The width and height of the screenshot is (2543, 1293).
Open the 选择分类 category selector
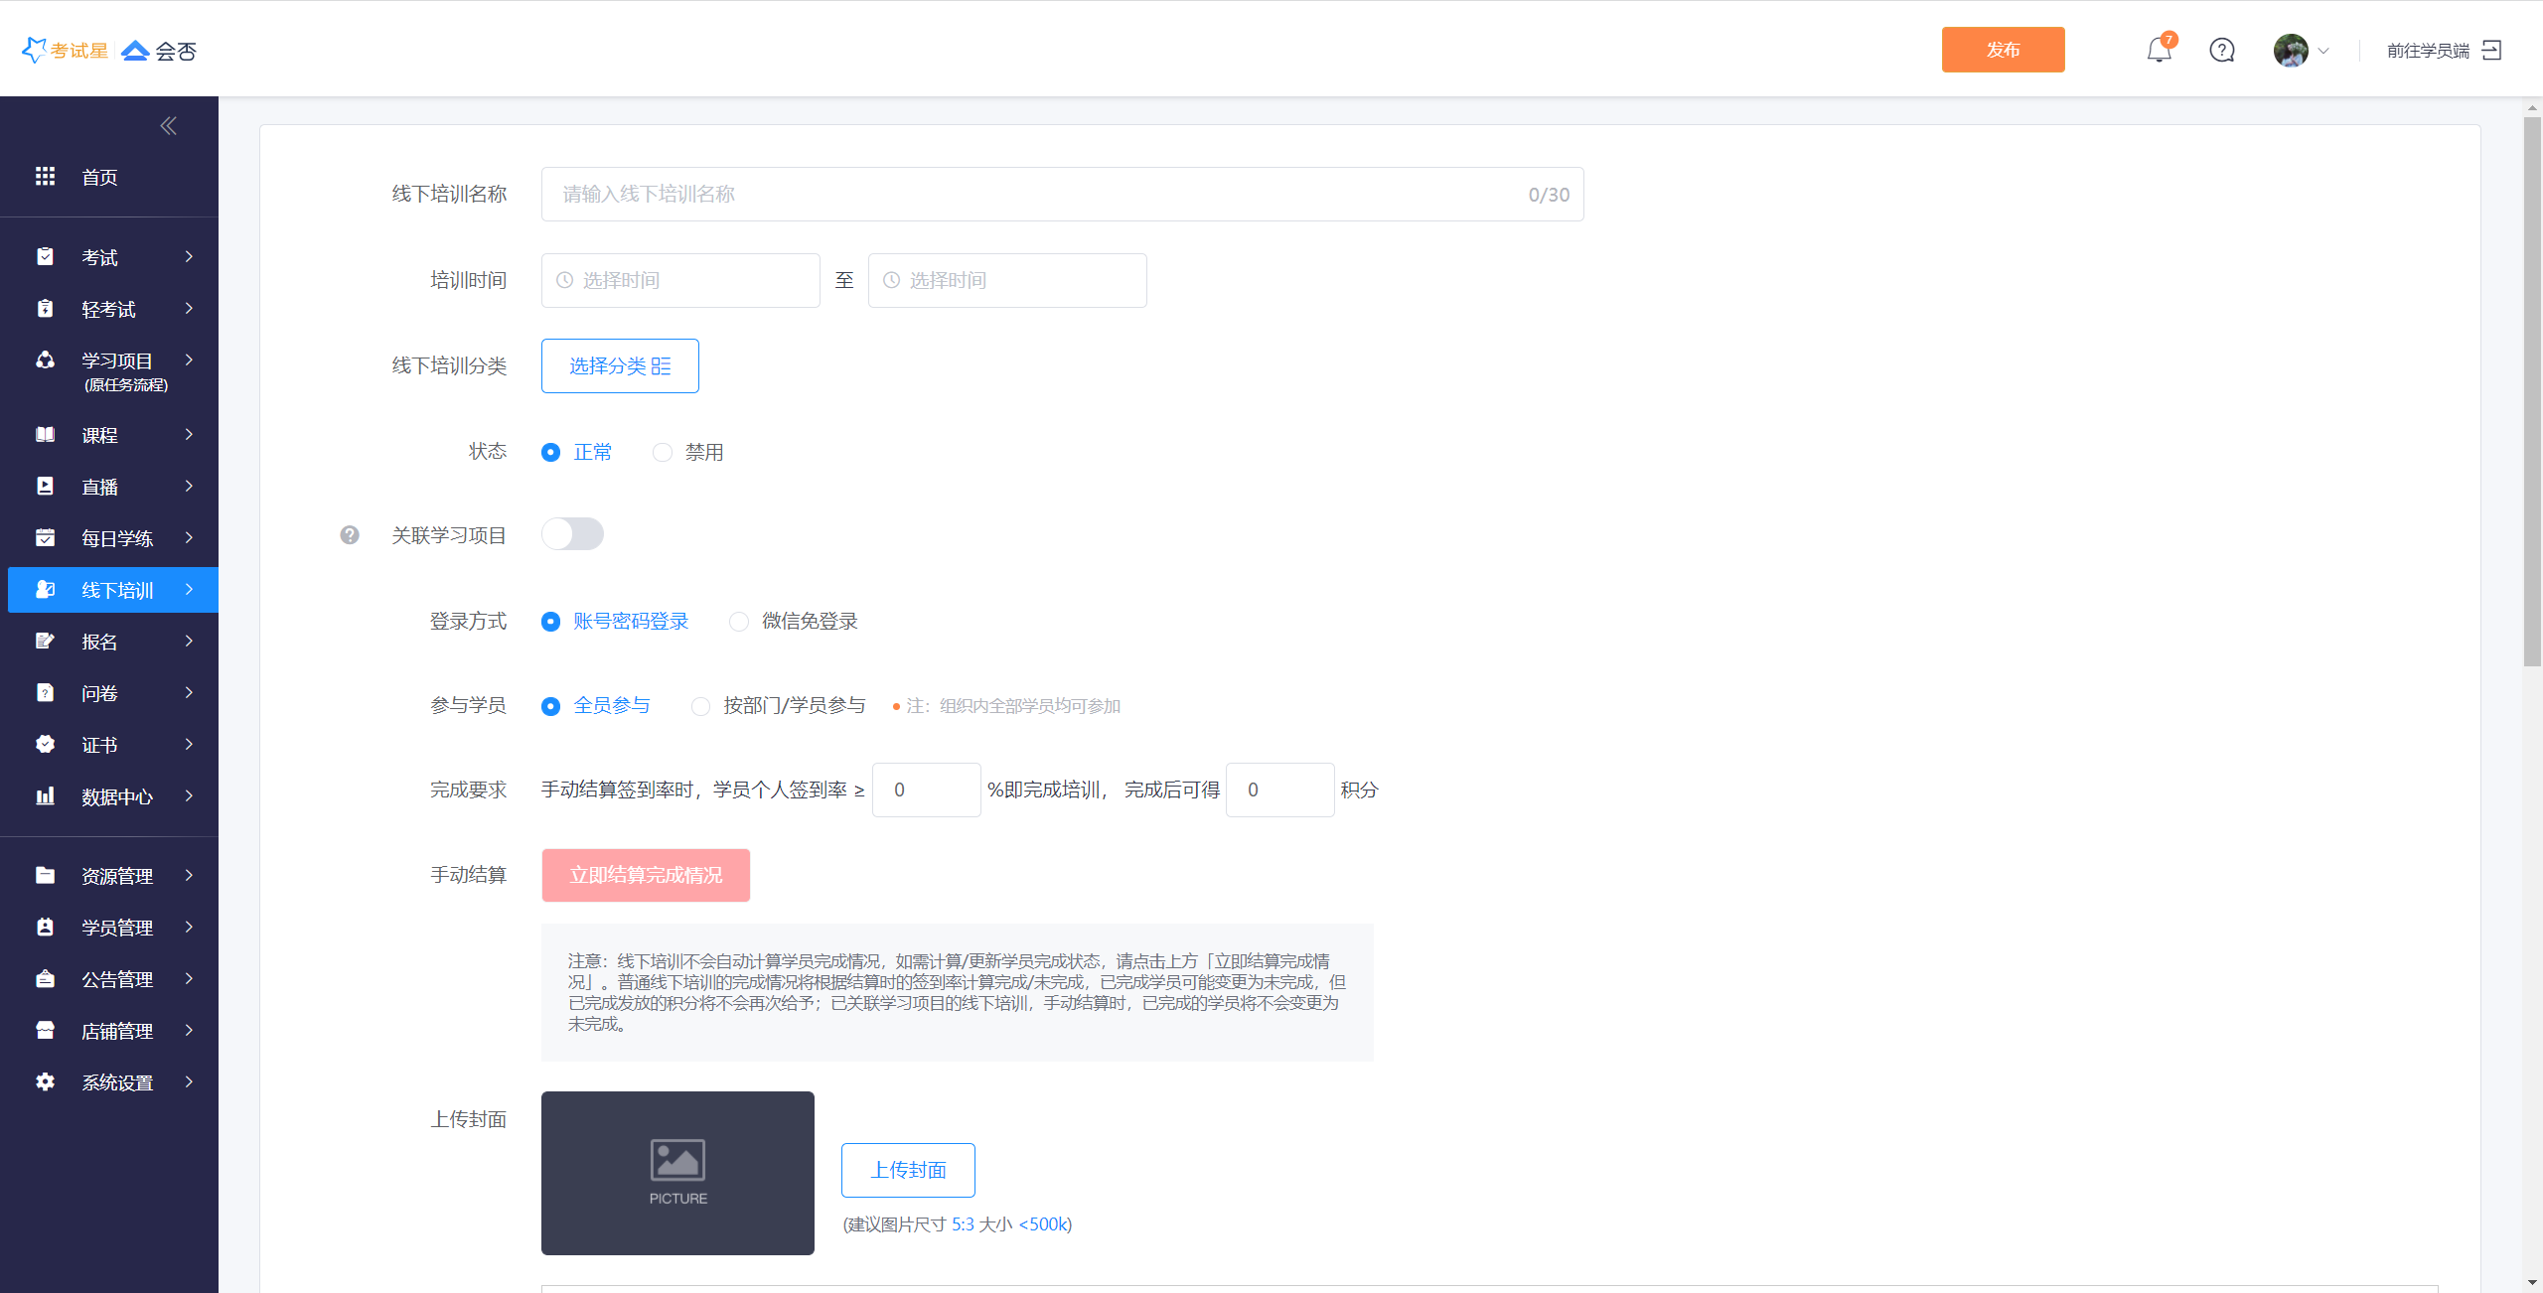tap(620, 366)
